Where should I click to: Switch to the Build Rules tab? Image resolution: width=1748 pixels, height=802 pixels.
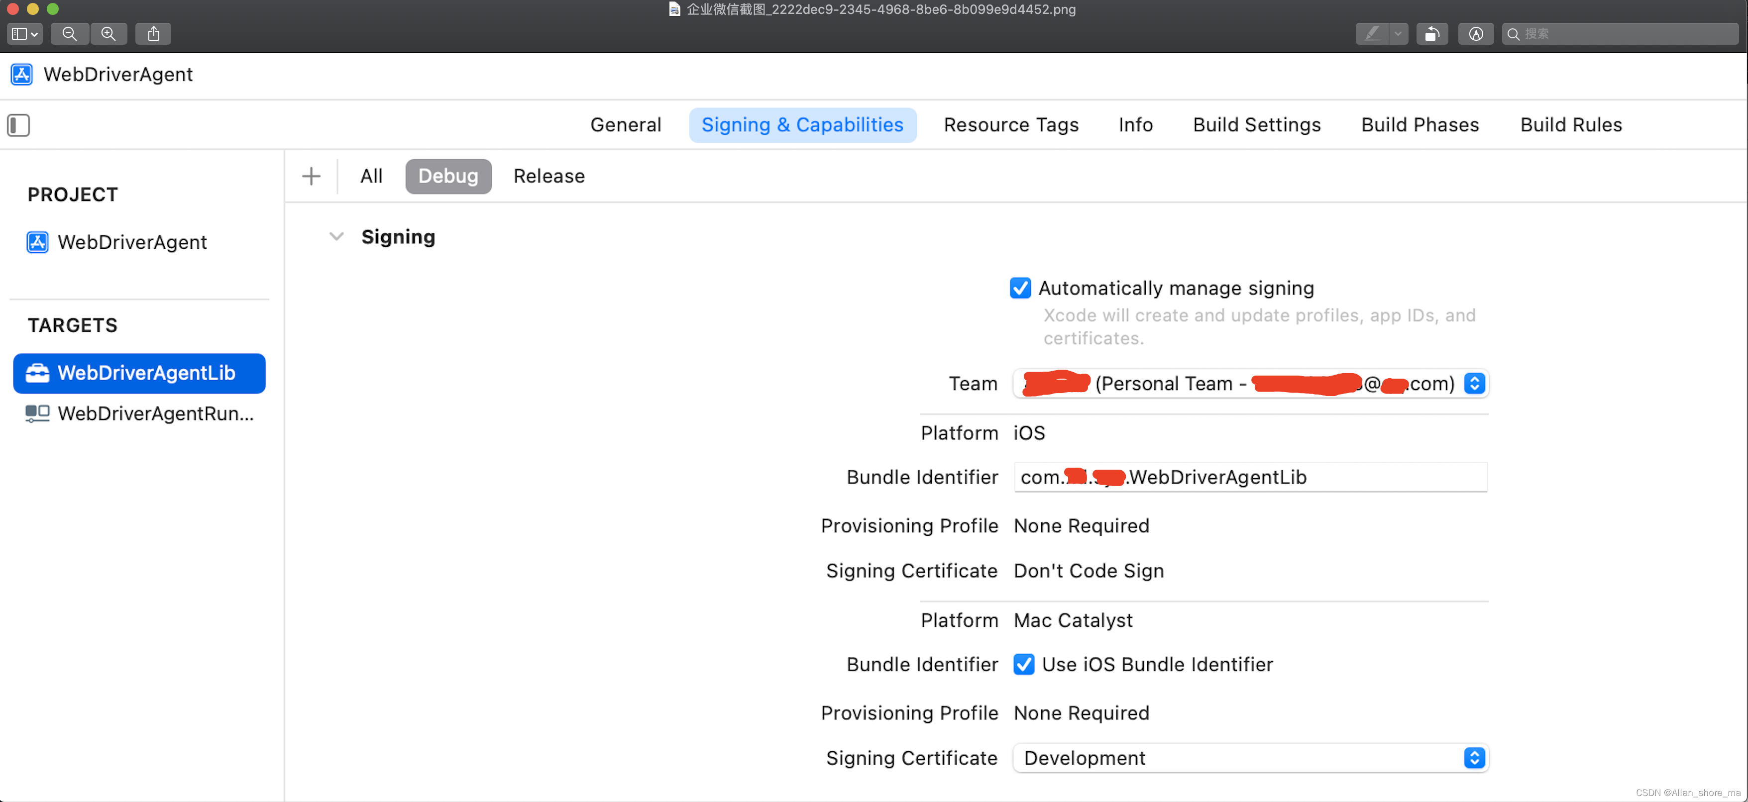point(1571,125)
